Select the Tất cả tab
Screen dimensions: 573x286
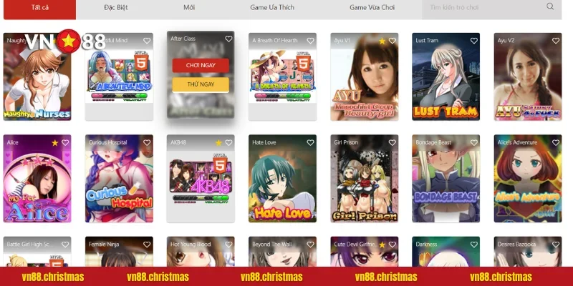41,7
